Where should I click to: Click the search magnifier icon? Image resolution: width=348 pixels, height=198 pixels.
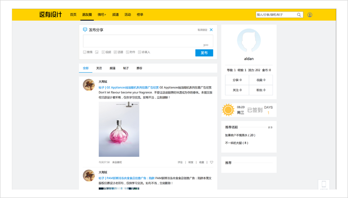click(x=299, y=15)
